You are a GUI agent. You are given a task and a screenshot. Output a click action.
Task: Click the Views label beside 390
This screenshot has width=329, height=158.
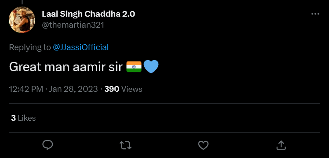[132, 89]
